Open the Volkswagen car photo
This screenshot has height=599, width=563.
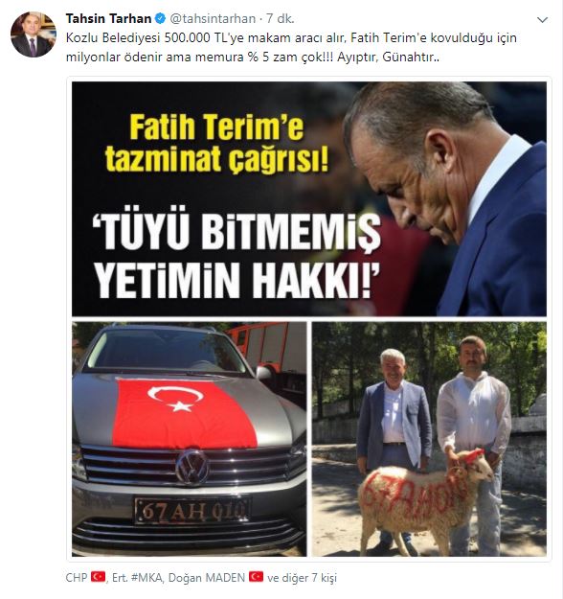190,439
